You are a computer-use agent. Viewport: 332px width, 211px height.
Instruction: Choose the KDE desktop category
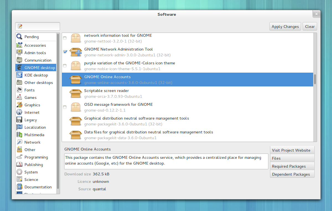tap(36, 75)
